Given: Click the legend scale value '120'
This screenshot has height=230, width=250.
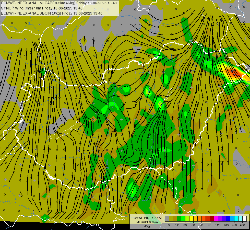Looking at the screenshot, I should pos(218,225).
